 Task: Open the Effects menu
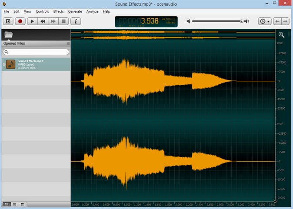pos(58,11)
